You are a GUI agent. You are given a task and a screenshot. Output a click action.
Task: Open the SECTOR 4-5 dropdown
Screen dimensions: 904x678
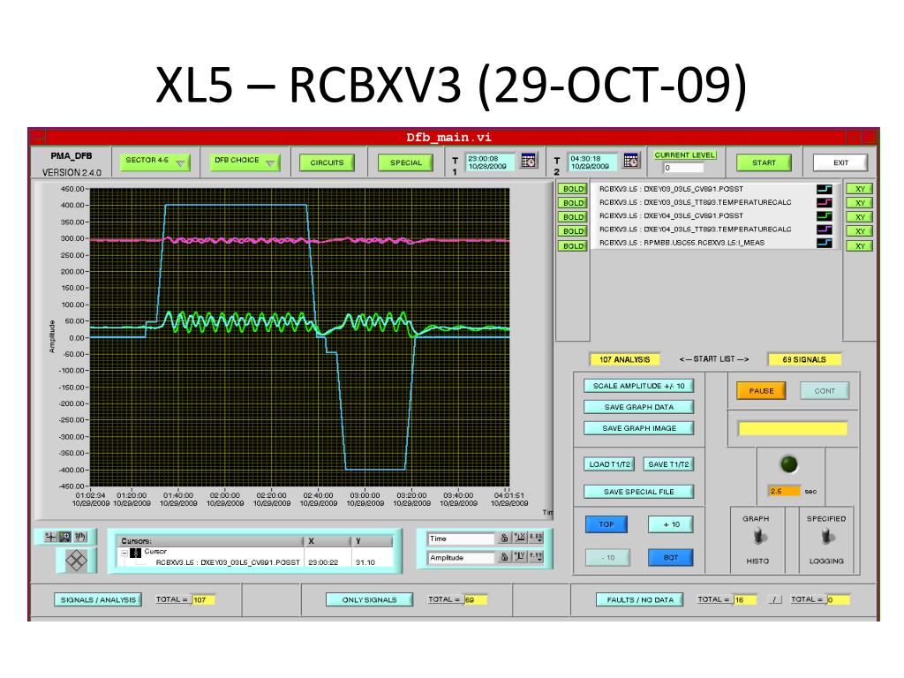(x=154, y=162)
